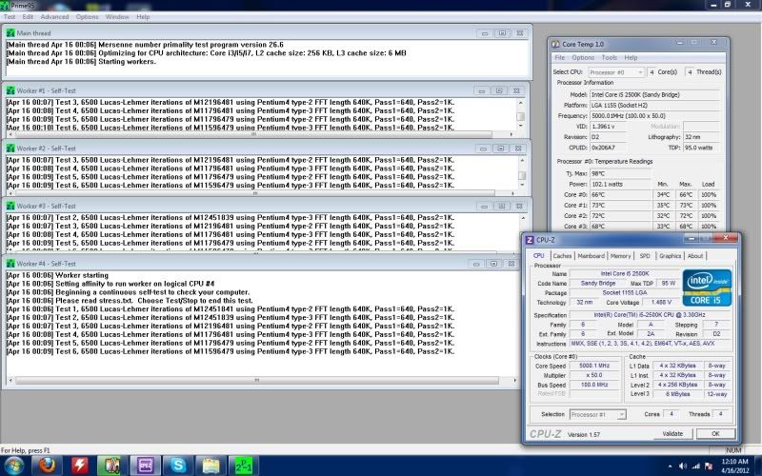
Task: Switch to the green Prime95 taskbar icon
Action: click(x=243, y=466)
